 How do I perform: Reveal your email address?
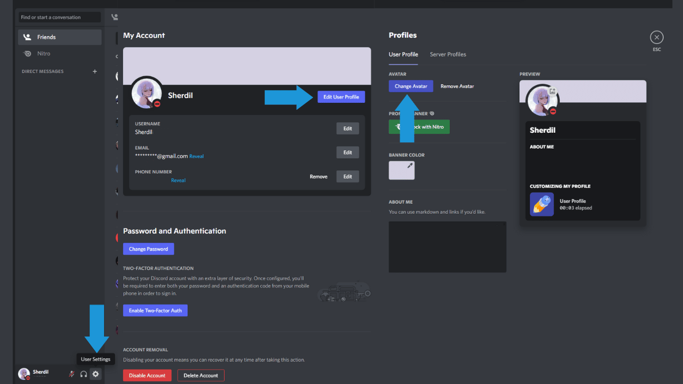(196, 156)
